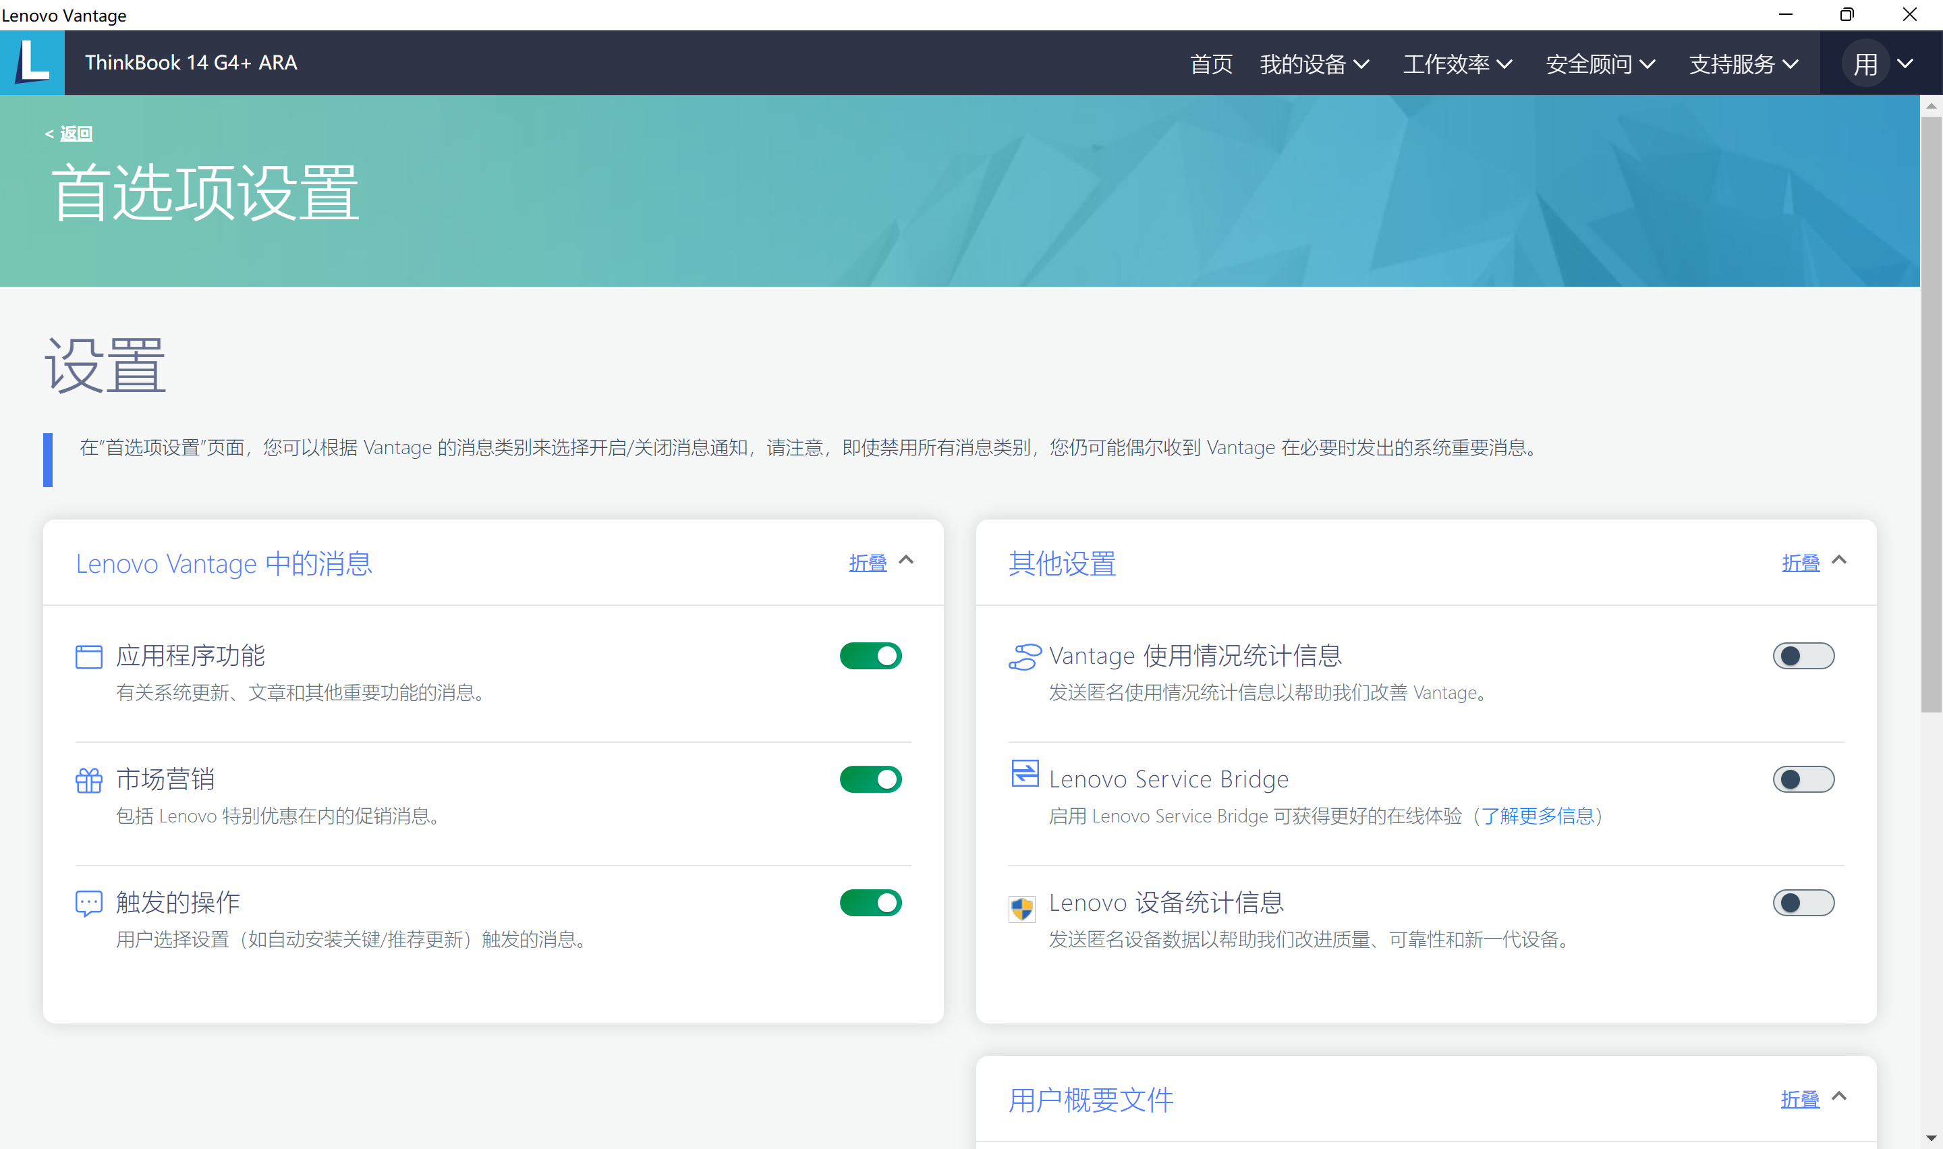Click the shield icon beside Lenovo 设备统计信息
Image resolution: width=1943 pixels, height=1149 pixels.
pos(1022,908)
